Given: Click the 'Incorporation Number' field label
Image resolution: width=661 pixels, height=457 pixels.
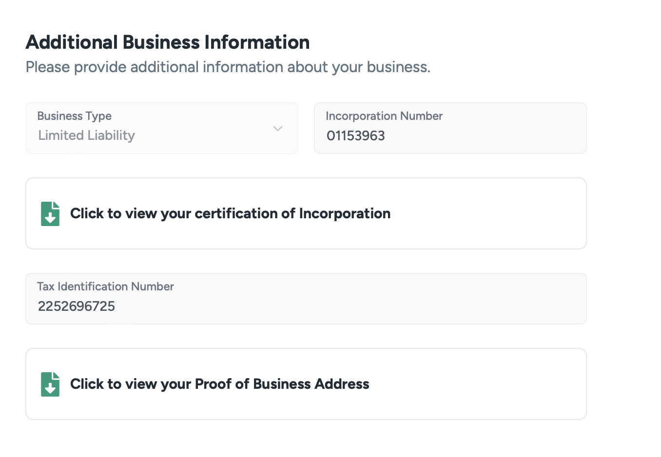Looking at the screenshot, I should (x=384, y=116).
